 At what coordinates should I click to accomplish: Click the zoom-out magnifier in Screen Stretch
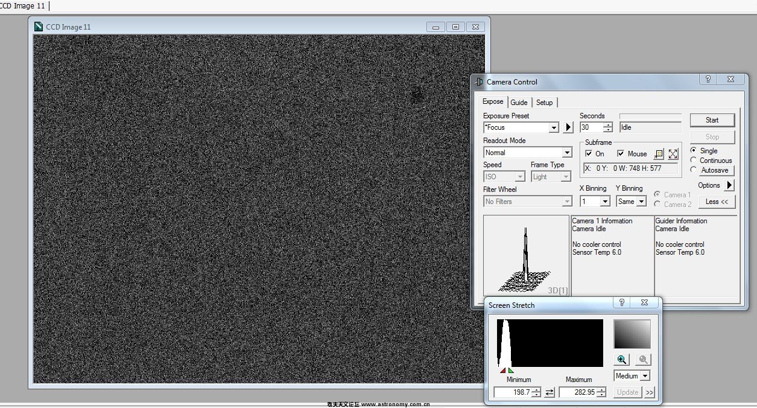(644, 360)
